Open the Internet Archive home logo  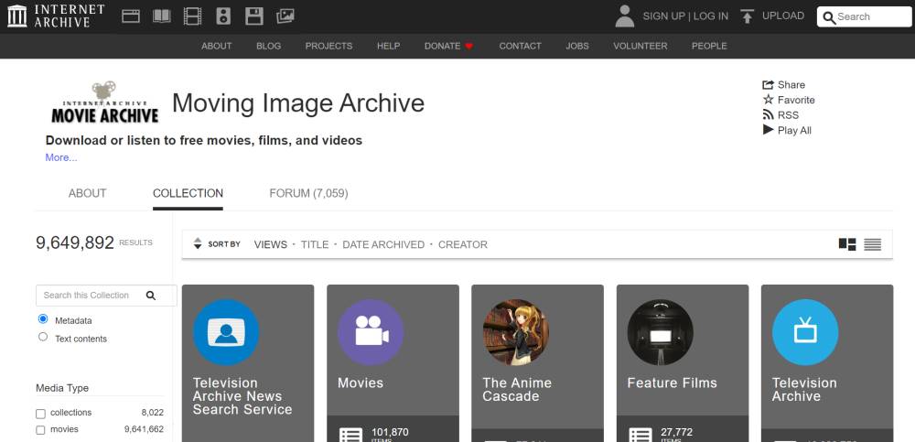click(56, 16)
